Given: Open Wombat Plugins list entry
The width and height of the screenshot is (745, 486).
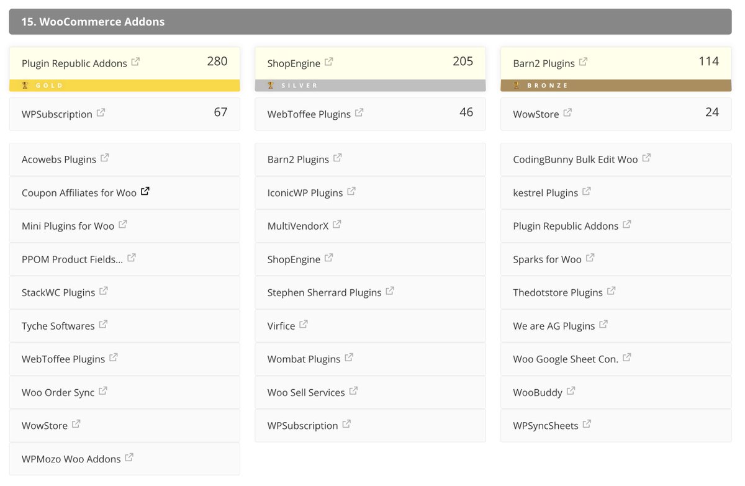Looking at the screenshot, I should point(371,359).
